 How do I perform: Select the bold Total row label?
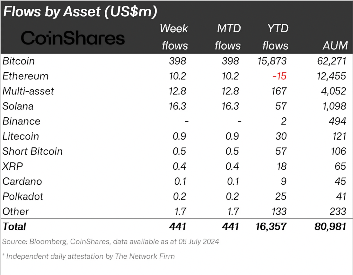click(15, 227)
